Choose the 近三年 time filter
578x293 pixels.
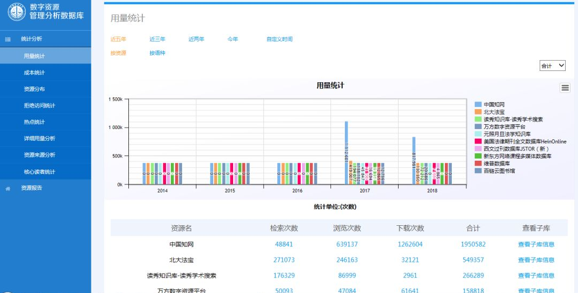[x=157, y=39]
